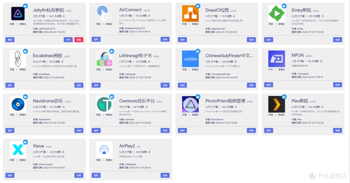The width and height of the screenshot is (350, 183).
Task: Click the Docker badge on the Jellyfin icon
Action: pos(26,6)
